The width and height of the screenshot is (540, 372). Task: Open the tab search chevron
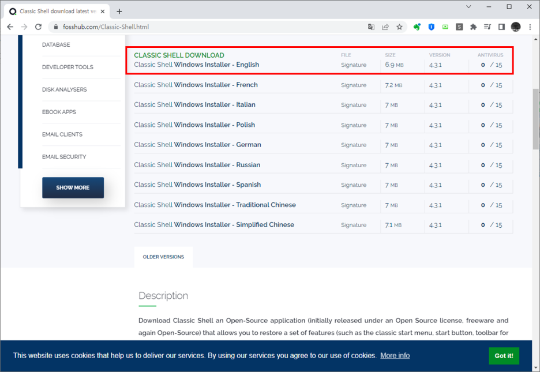coord(468,6)
